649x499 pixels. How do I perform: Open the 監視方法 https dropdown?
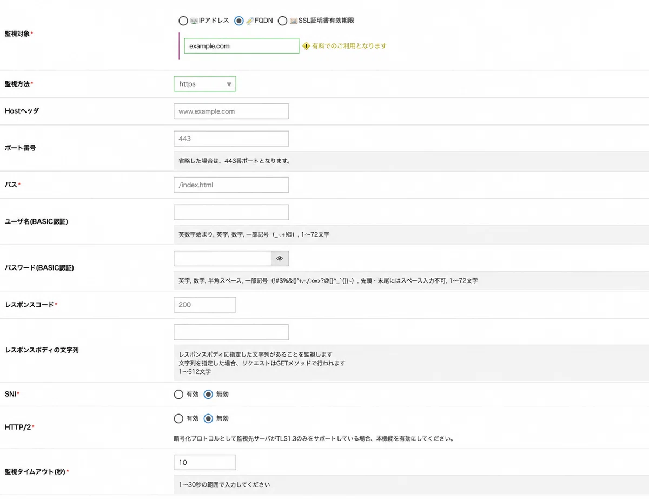pyautogui.click(x=205, y=84)
